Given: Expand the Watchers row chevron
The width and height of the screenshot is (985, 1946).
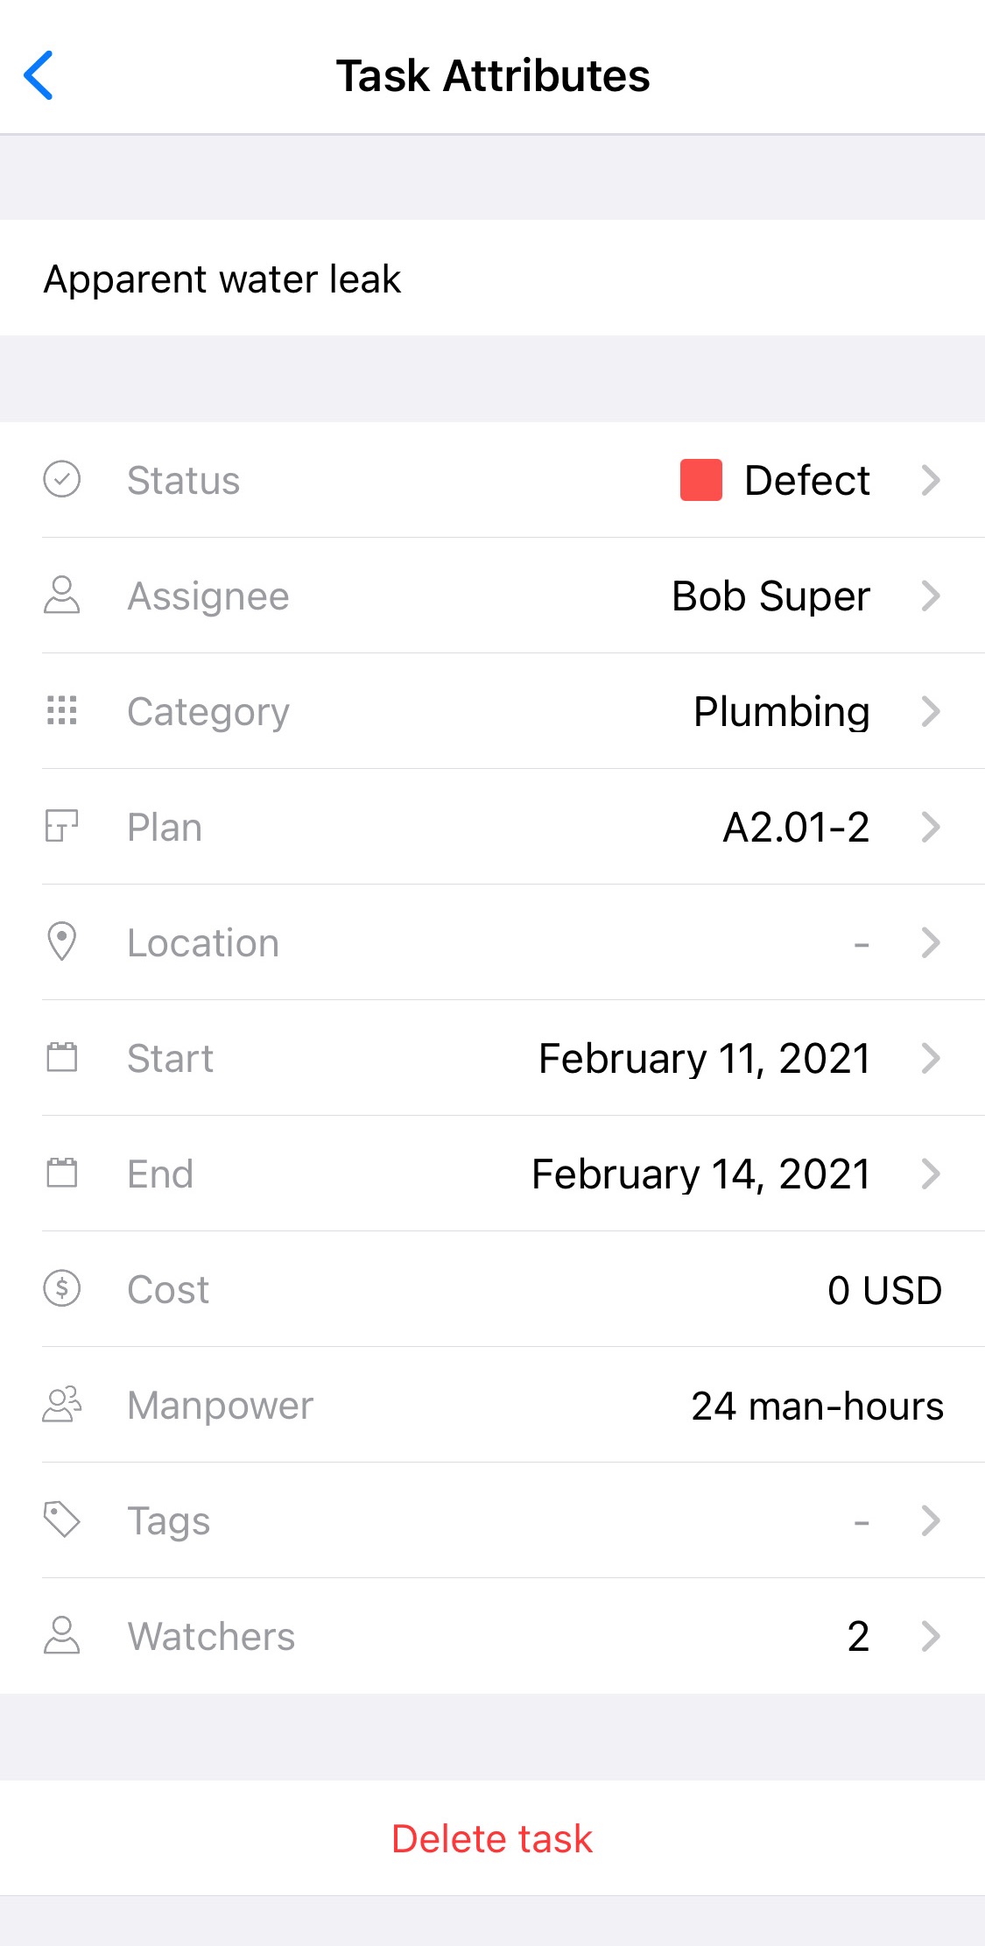Looking at the screenshot, I should (x=932, y=1636).
